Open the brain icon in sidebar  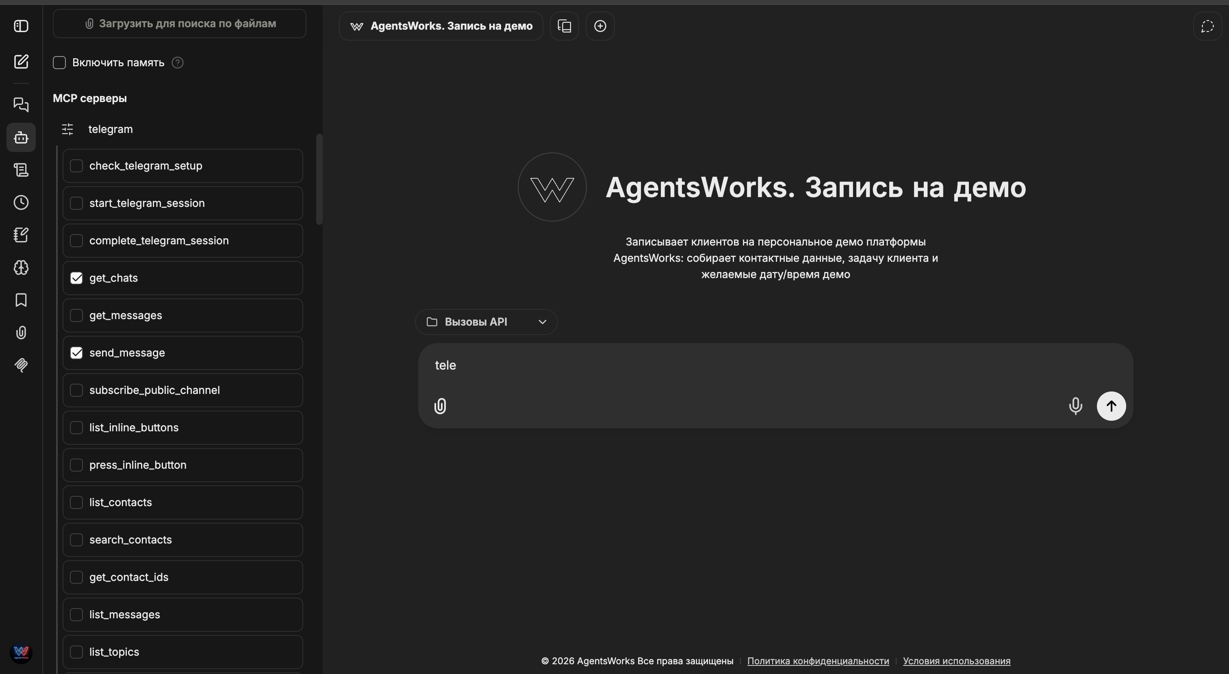(21, 267)
